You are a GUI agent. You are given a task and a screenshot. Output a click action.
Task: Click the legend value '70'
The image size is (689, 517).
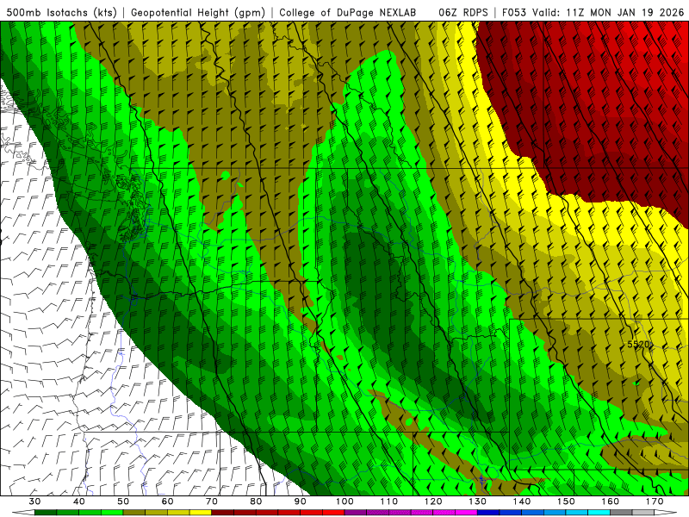(x=212, y=501)
